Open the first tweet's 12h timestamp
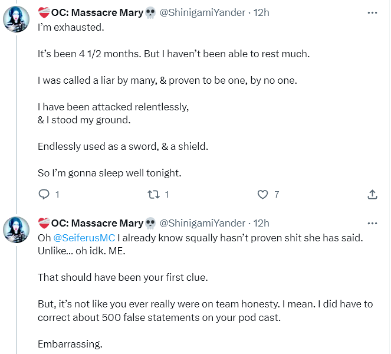 point(261,13)
